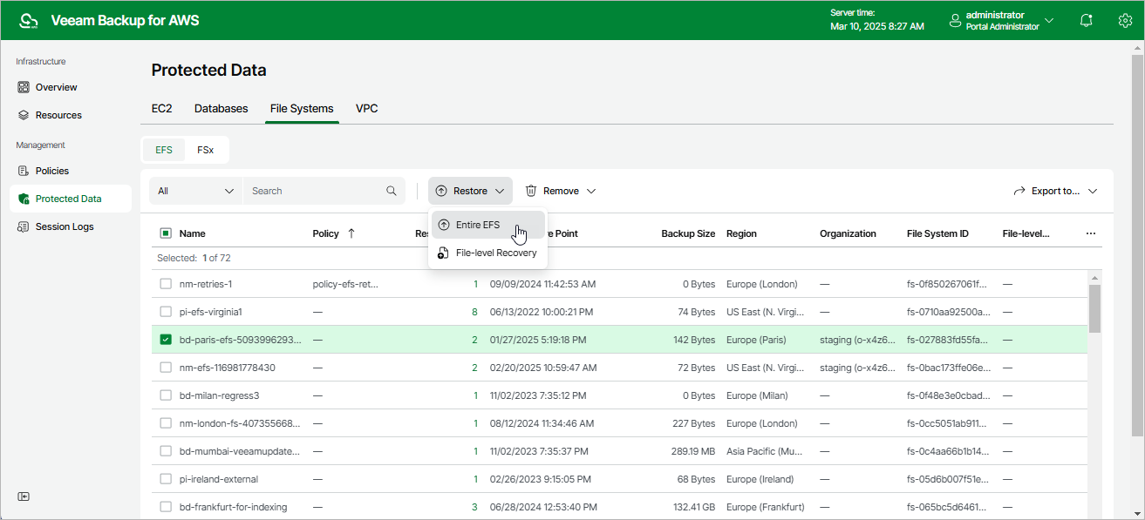Collapse sidebar using bottom-left panel icon
This screenshot has height=520, width=1145.
coord(24,496)
